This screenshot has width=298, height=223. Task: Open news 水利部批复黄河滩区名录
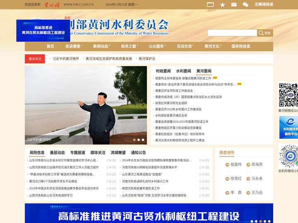[171, 116]
